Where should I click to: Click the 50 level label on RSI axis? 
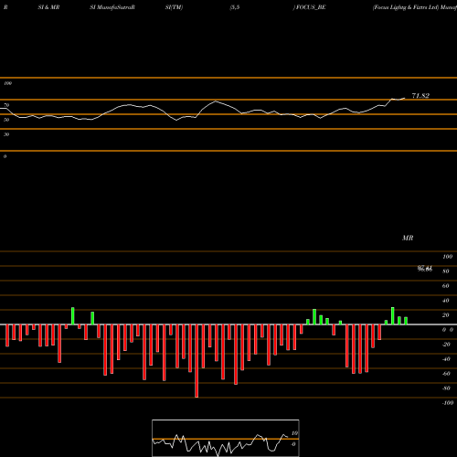[6, 120]
